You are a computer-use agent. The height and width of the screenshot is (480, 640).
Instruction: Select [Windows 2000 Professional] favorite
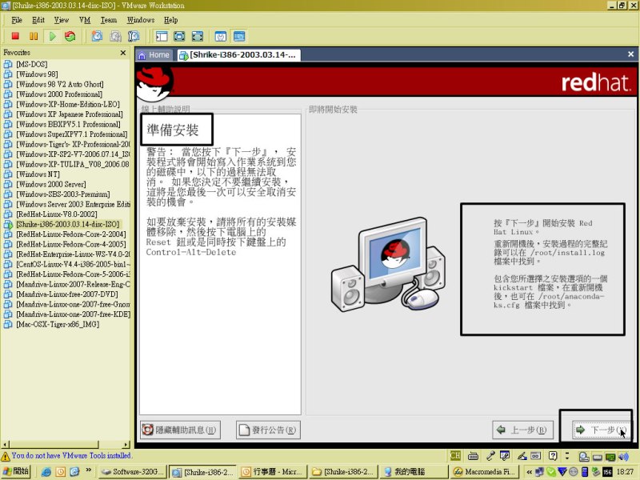tap(59, 94)
